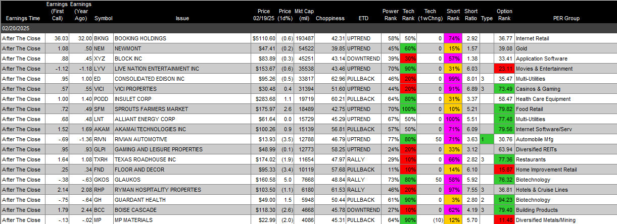Select the NEM symbol cell

(103, 48)
